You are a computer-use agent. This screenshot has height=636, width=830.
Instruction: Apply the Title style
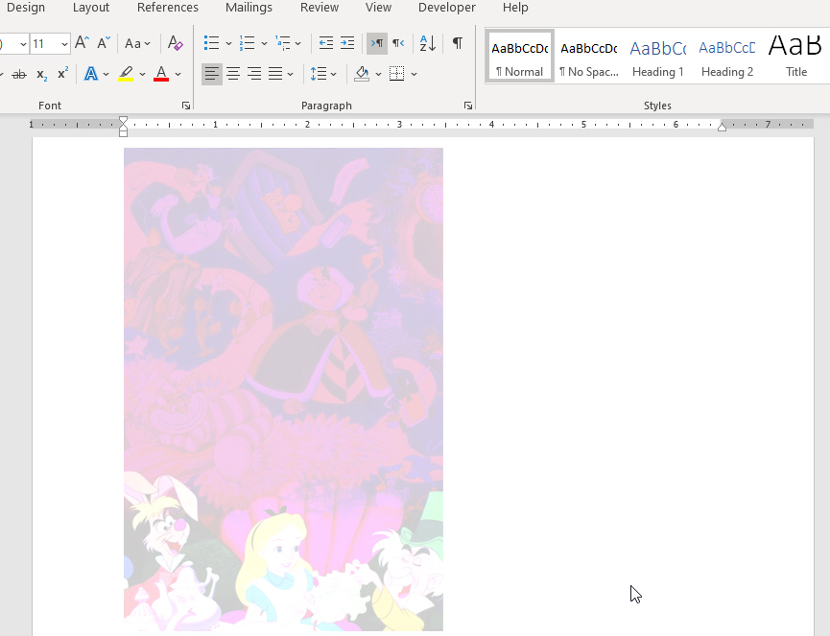796,56
